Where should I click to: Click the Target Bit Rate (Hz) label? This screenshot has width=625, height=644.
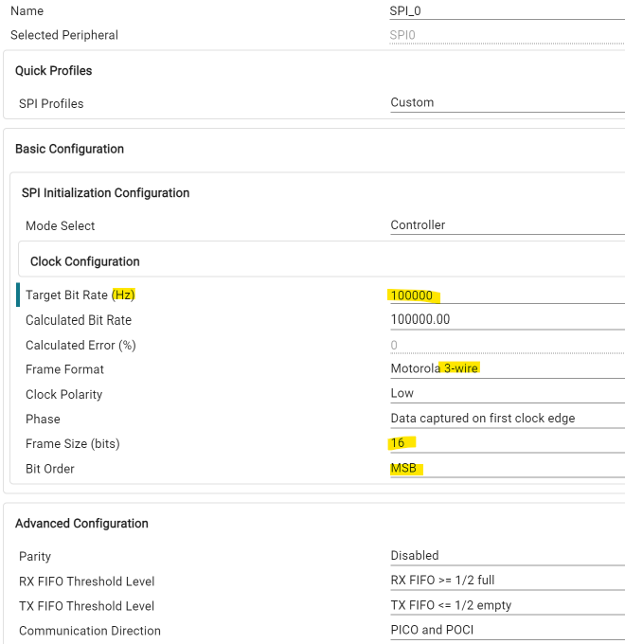80,295
